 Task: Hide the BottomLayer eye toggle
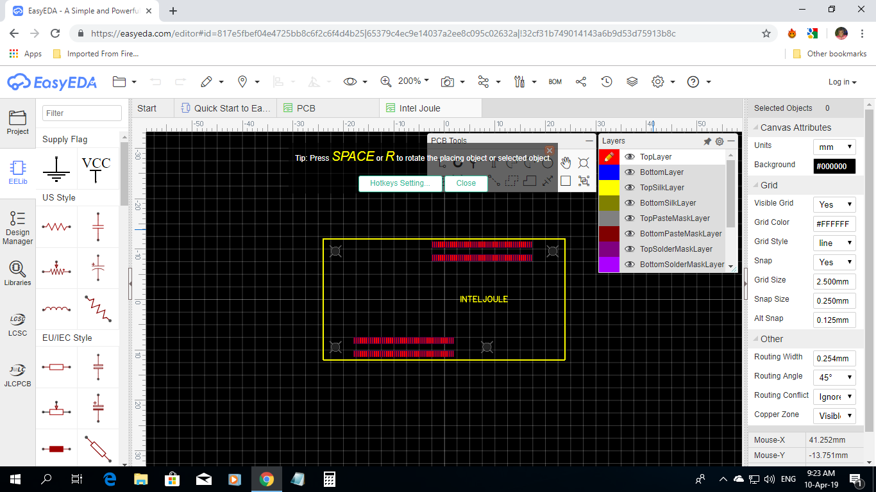click(630, 172)
